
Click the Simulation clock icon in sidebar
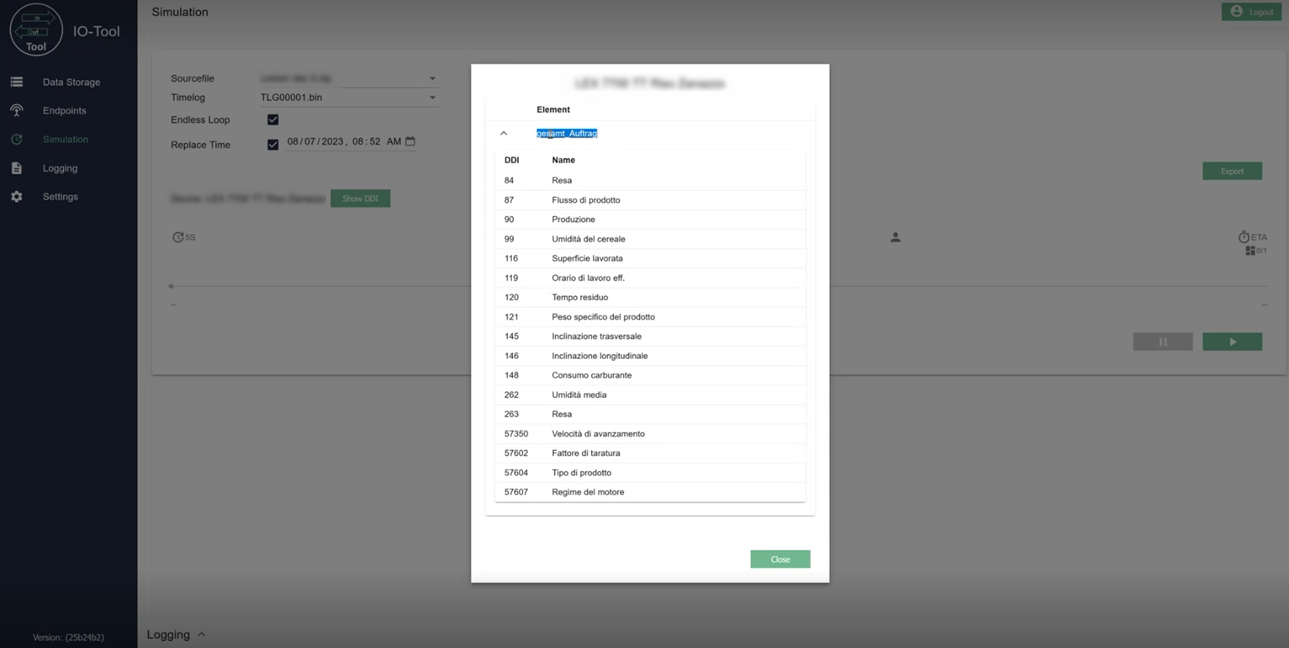pyautogui.click(x=16, y=139)
